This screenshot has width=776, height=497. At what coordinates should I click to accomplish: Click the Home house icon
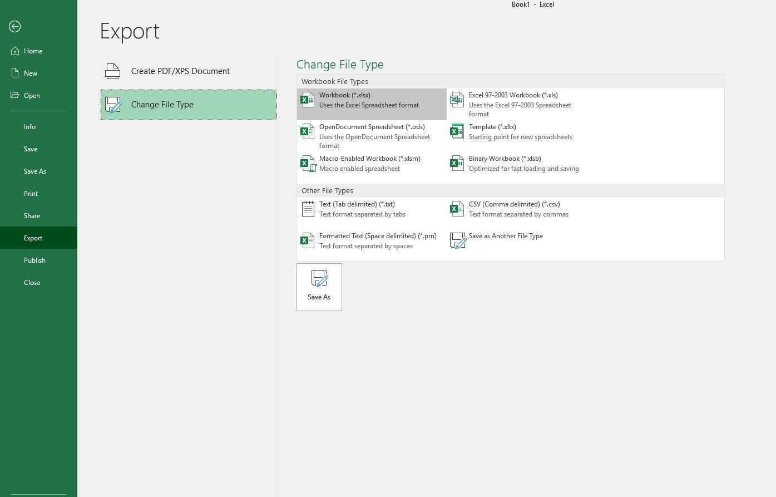click(14, 51)
